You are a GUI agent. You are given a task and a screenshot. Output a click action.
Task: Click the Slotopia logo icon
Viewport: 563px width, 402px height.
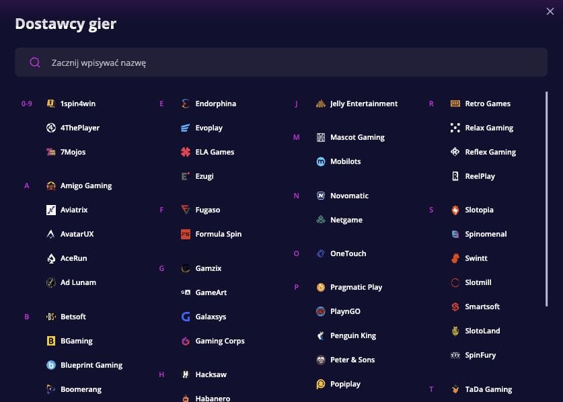[455, 210]
